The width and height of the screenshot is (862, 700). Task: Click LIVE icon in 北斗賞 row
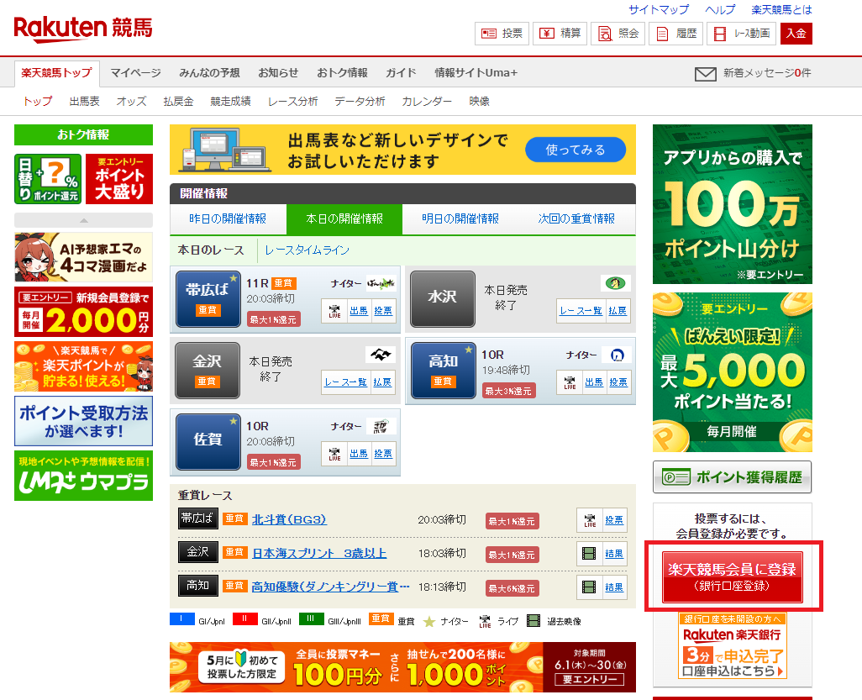click(590, 520)
